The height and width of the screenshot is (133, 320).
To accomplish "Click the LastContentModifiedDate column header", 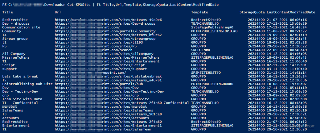I will (x=291, y=12).
